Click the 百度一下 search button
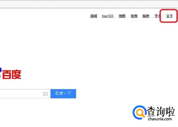The image size is (178, 127). (x=63, y=94)
